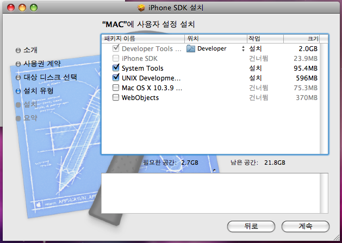The image size is (342, 243).
Task: Click the 계속 button
Action: 306,226
